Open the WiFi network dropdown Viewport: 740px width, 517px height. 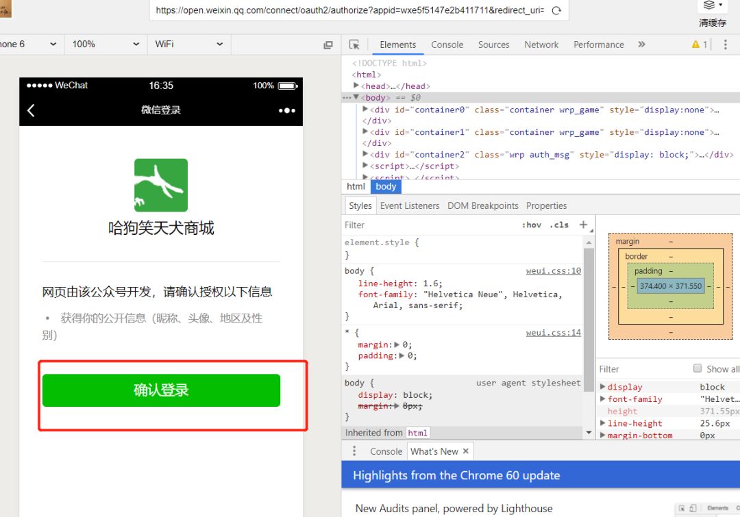[189, 44]
